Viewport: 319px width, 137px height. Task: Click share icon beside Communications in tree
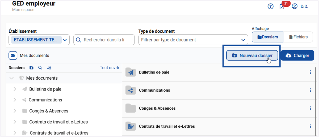24,100
